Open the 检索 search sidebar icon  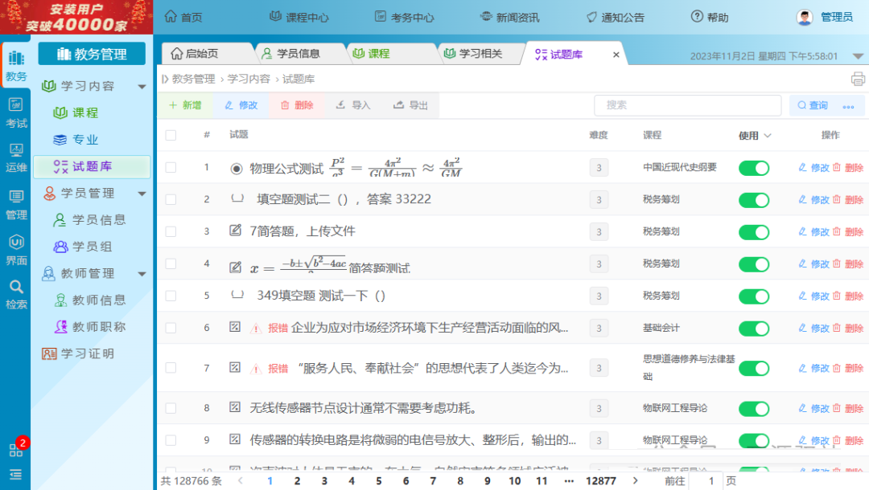coord(16,293)
